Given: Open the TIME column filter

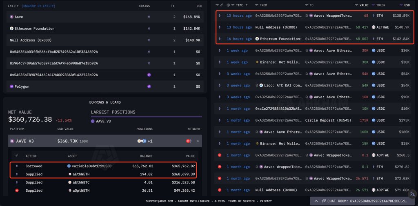Looking at the screenshot, I should click(233, 5).
